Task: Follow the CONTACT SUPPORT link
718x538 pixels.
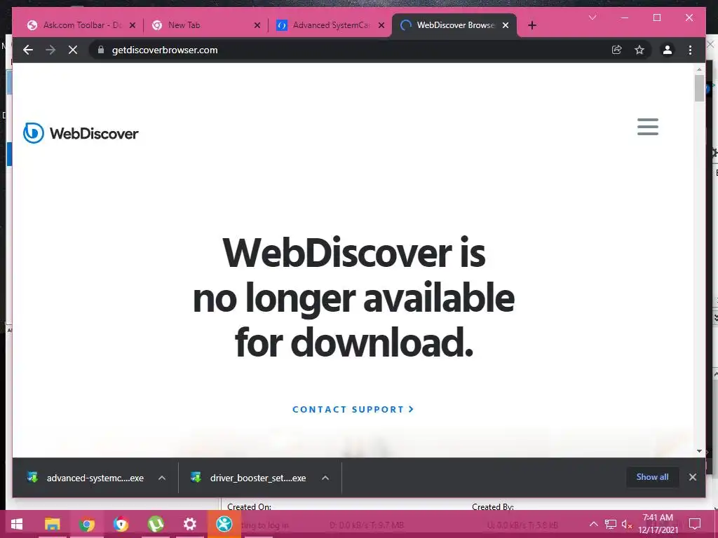Action: [353, 409]
